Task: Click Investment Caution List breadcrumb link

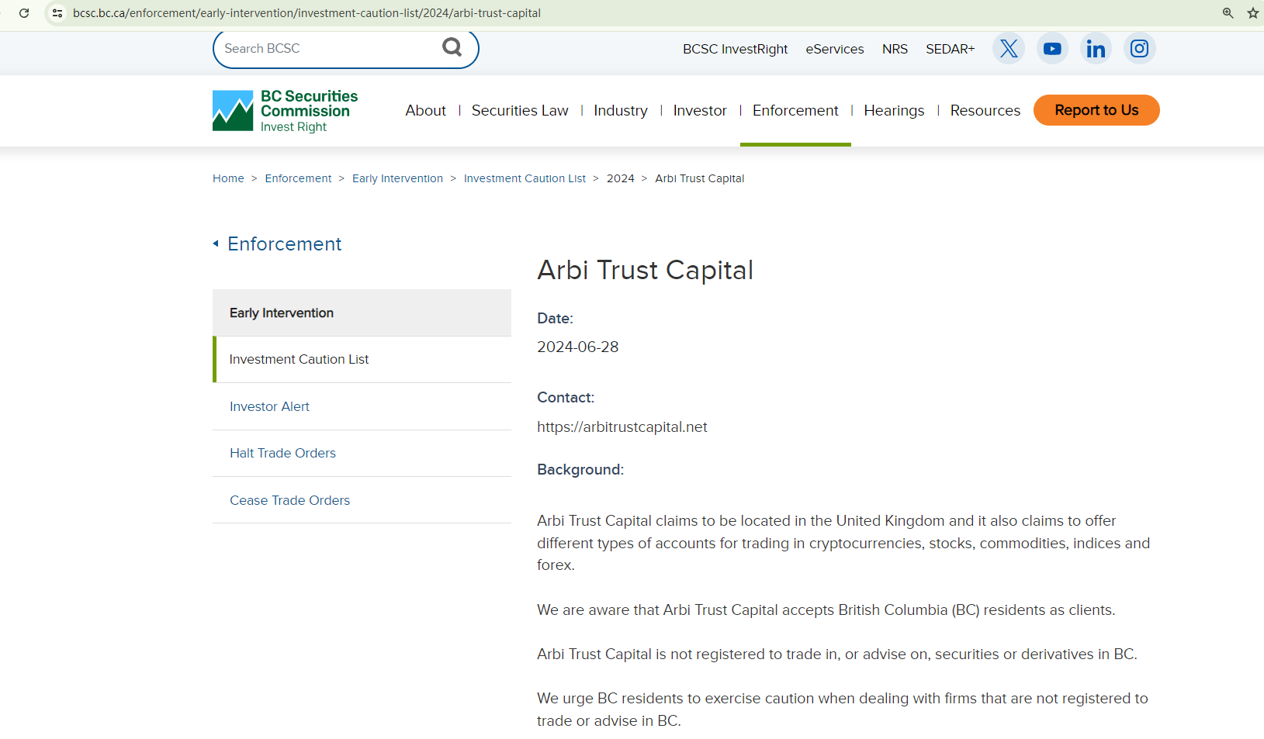Action: [525, 178]
